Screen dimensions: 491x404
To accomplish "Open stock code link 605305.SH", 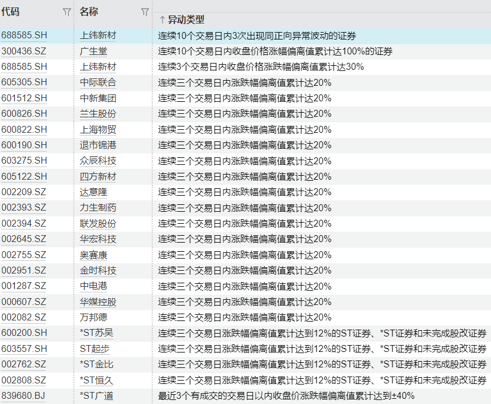I will (24, 82).
